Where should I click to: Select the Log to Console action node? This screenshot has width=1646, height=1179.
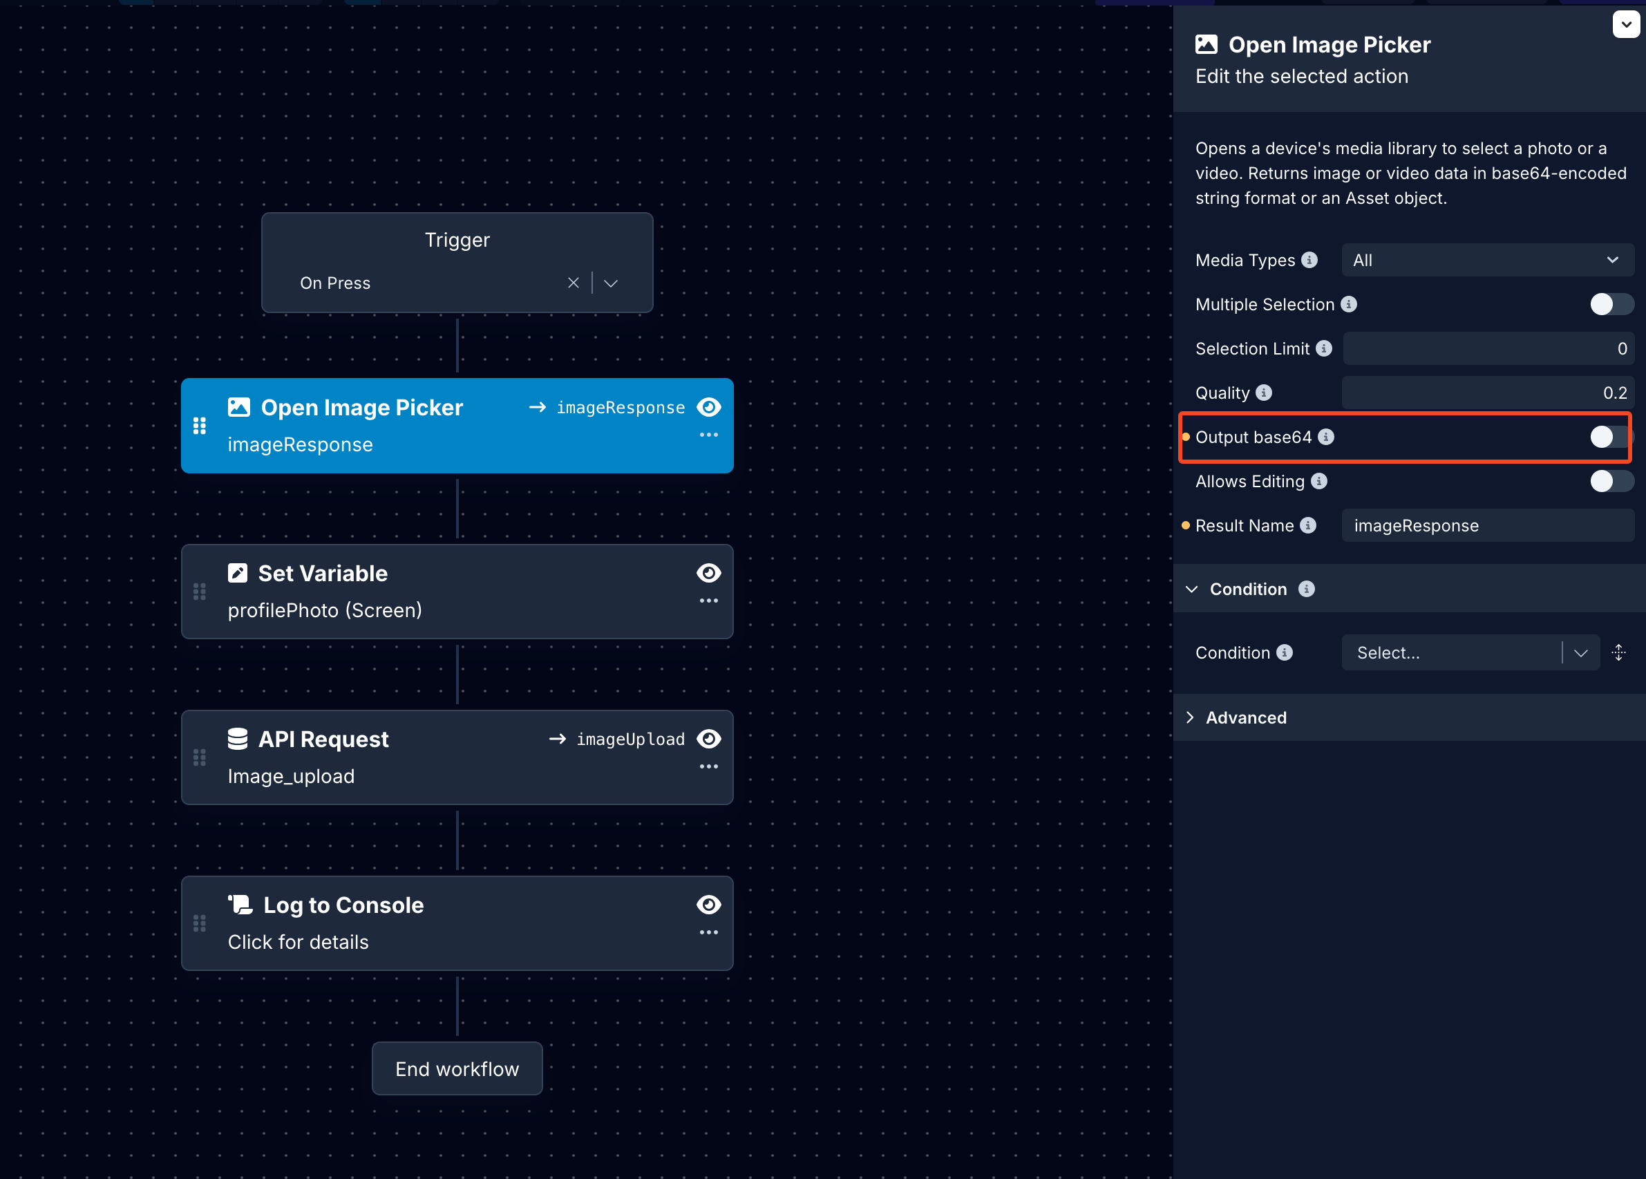(457, 923)
